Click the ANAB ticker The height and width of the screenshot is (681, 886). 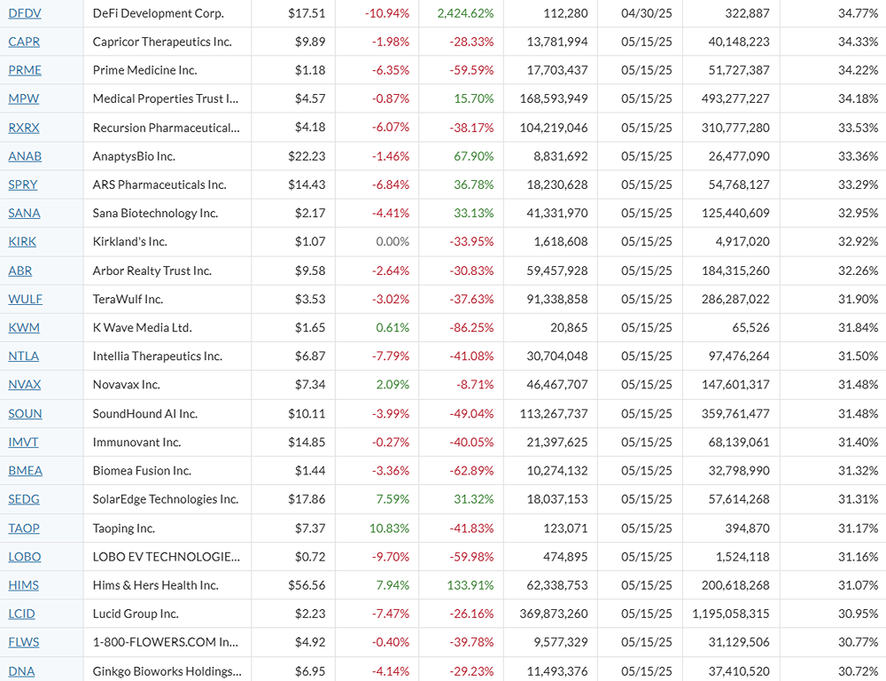point(25,156)
